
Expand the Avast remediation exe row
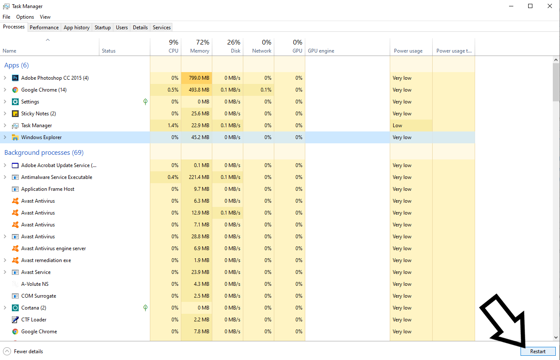5,260
